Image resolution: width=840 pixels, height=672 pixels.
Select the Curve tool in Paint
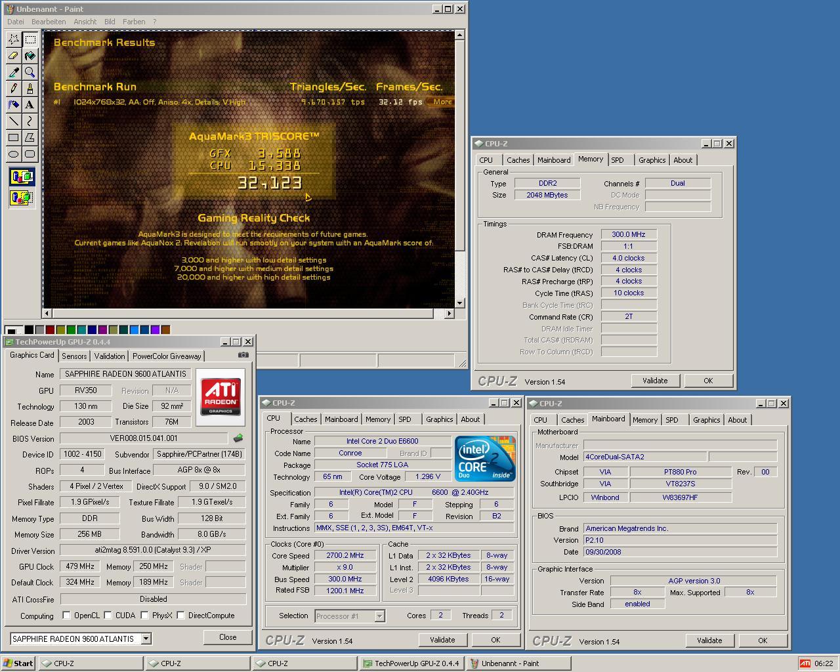point(30,121)
